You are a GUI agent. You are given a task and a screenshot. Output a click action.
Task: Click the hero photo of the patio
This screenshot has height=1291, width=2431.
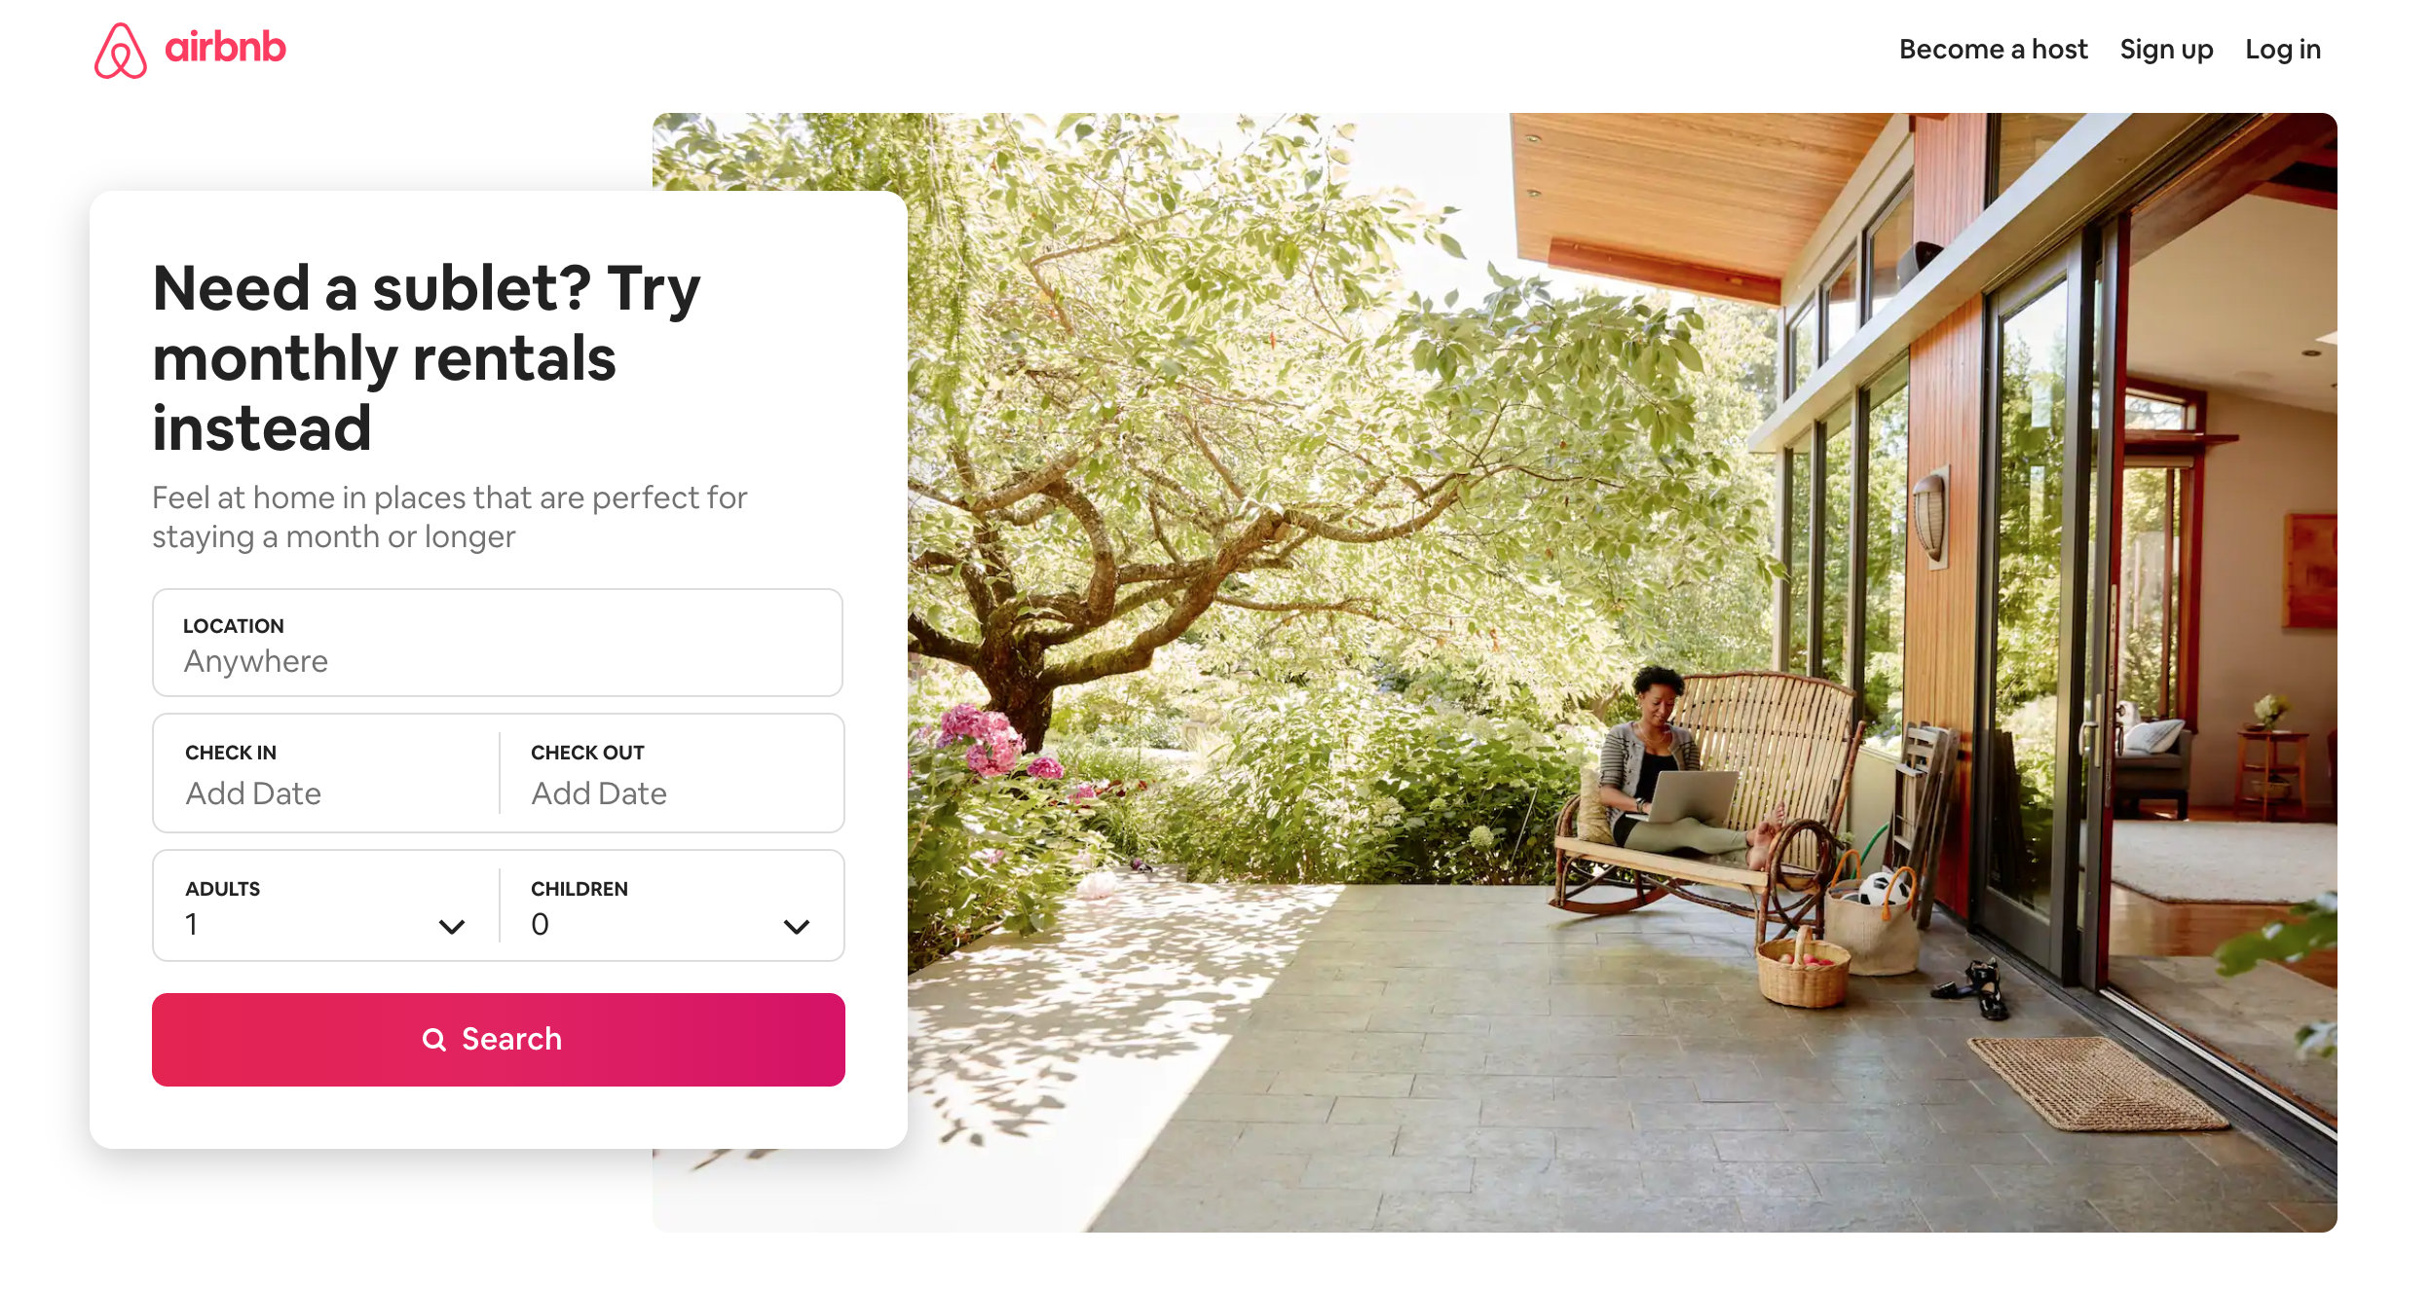(x=1617, y=672)
